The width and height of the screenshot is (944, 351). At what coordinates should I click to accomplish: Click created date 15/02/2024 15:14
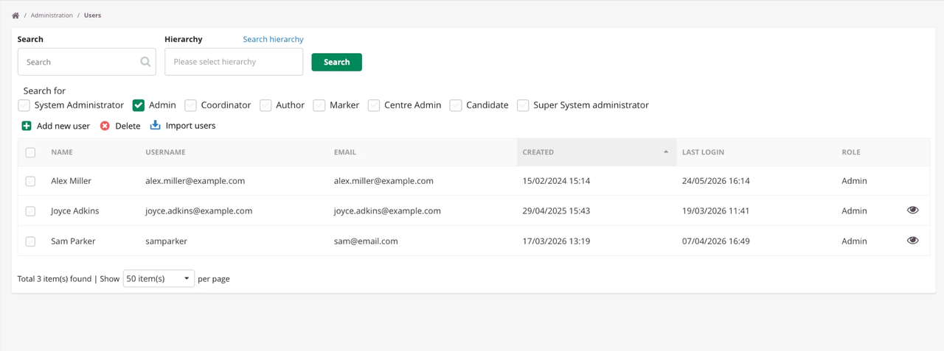tap(556, 181)
